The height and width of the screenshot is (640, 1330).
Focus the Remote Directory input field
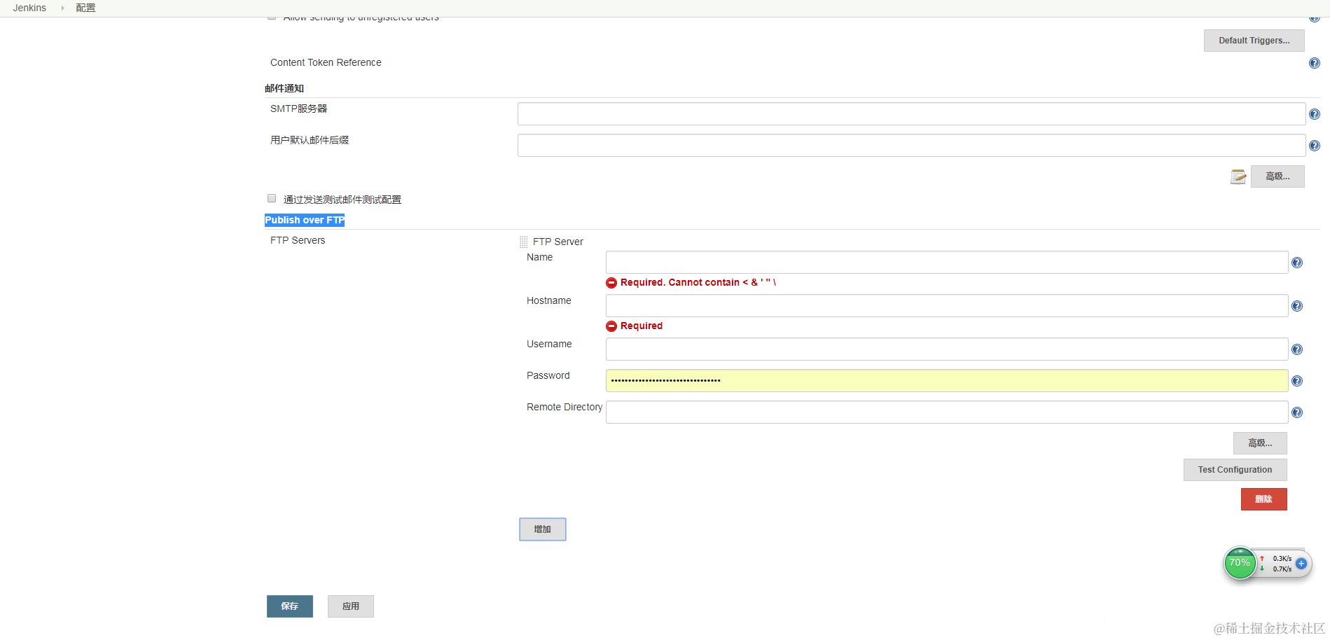(947, 412)
